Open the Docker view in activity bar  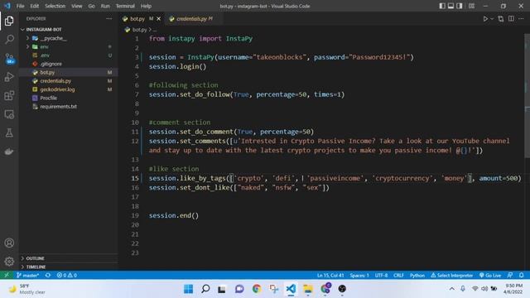pos(9,151)
